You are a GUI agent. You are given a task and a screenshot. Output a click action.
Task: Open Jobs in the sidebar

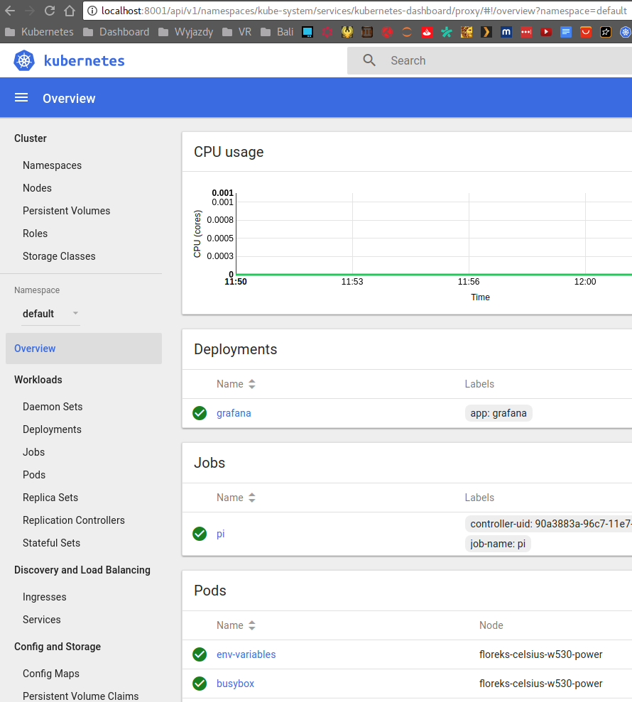(33, 452)
